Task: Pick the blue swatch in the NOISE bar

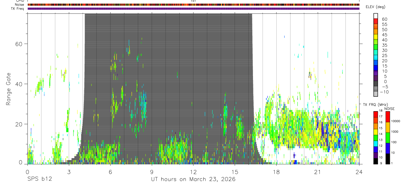Action: pos(388,148)
